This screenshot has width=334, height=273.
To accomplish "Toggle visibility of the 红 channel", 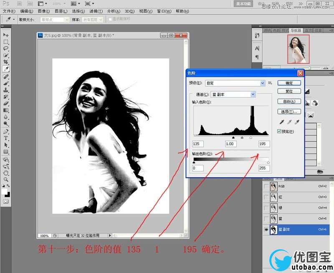I will tap(266, 197).
